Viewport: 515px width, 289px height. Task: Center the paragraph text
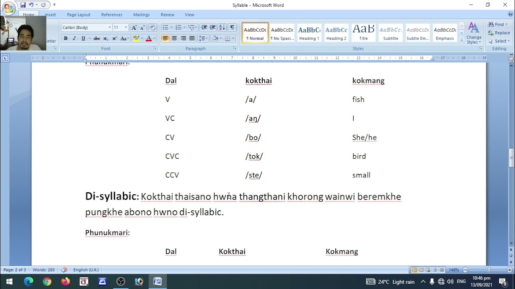(x=174, y=39)
